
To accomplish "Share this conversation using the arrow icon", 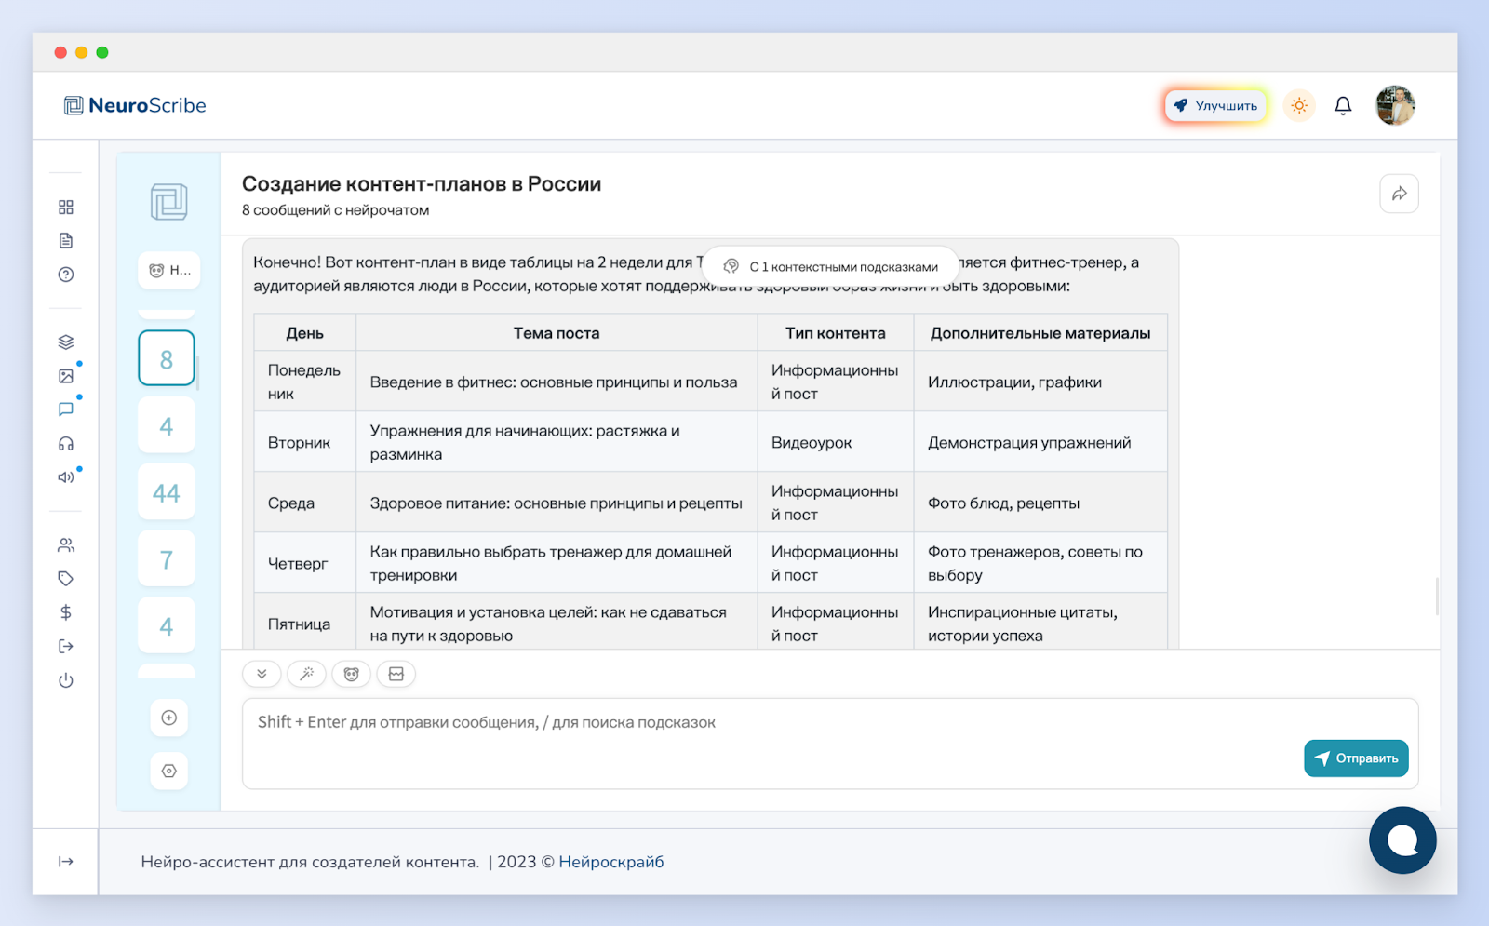I will click(x=1399, y=194).
